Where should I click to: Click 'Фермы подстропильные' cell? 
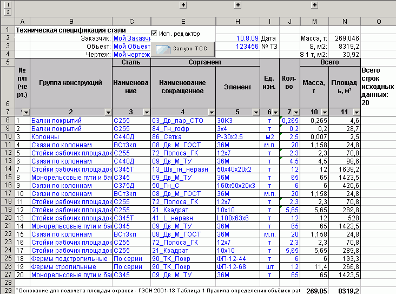71,259
